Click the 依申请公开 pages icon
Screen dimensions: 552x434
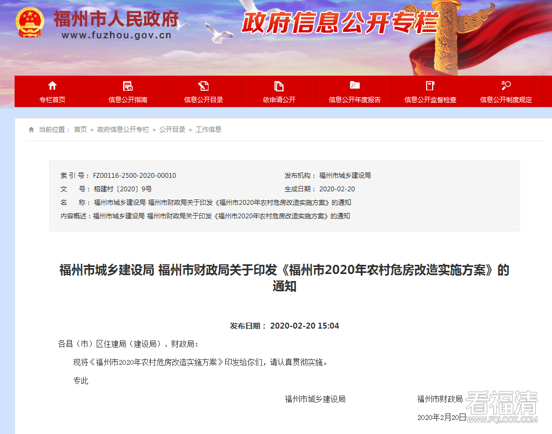click(x=279, y=85)
